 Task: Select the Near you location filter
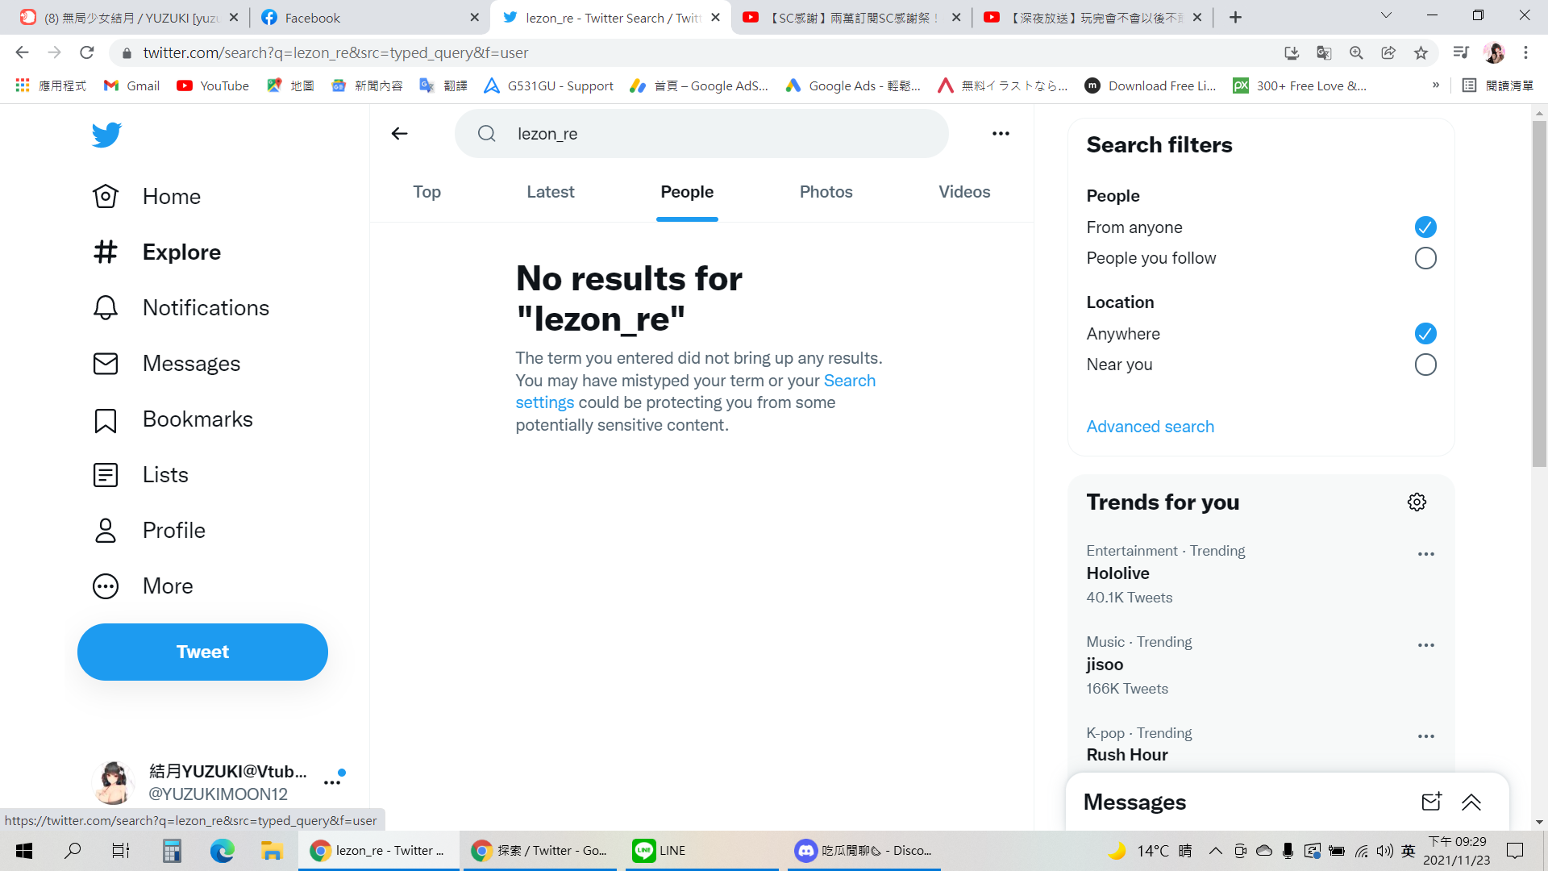(x=1425, y=365)
